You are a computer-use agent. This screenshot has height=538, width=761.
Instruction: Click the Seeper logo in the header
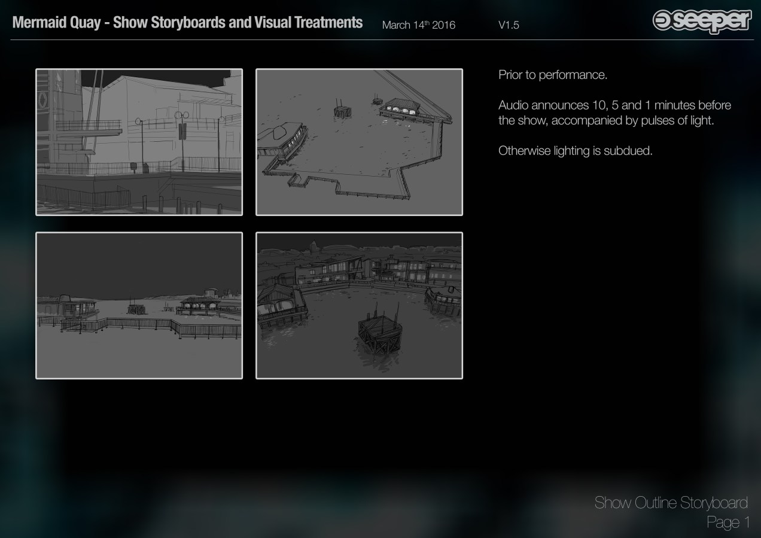pyautogui.click(x=702, y=21)
